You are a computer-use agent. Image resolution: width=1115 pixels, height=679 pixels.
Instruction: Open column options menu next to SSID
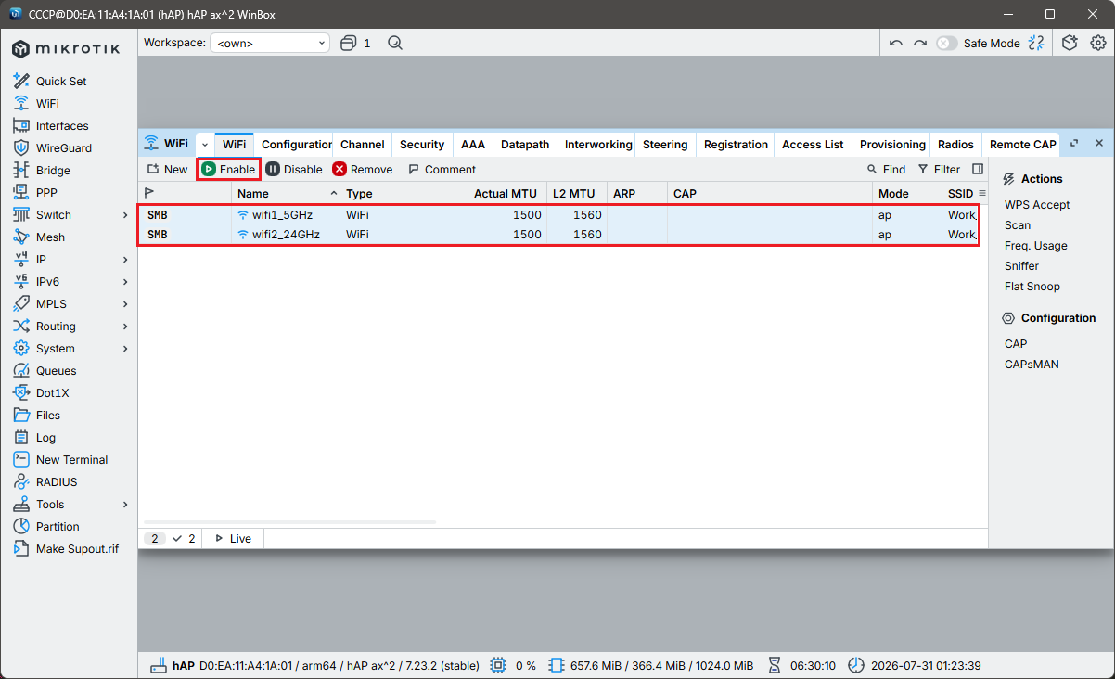pyautogui.click(x=982, y=193)
